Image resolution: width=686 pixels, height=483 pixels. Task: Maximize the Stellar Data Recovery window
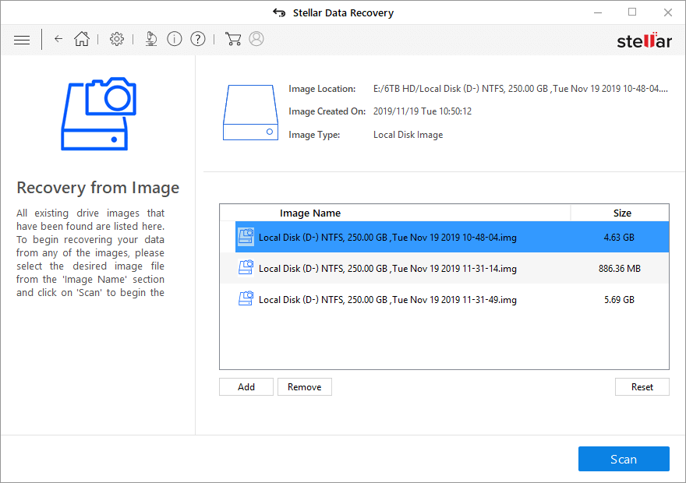click(x=632, y=12)
